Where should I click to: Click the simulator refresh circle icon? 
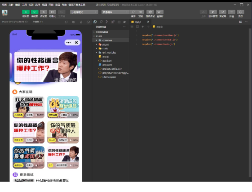(66, 22)
